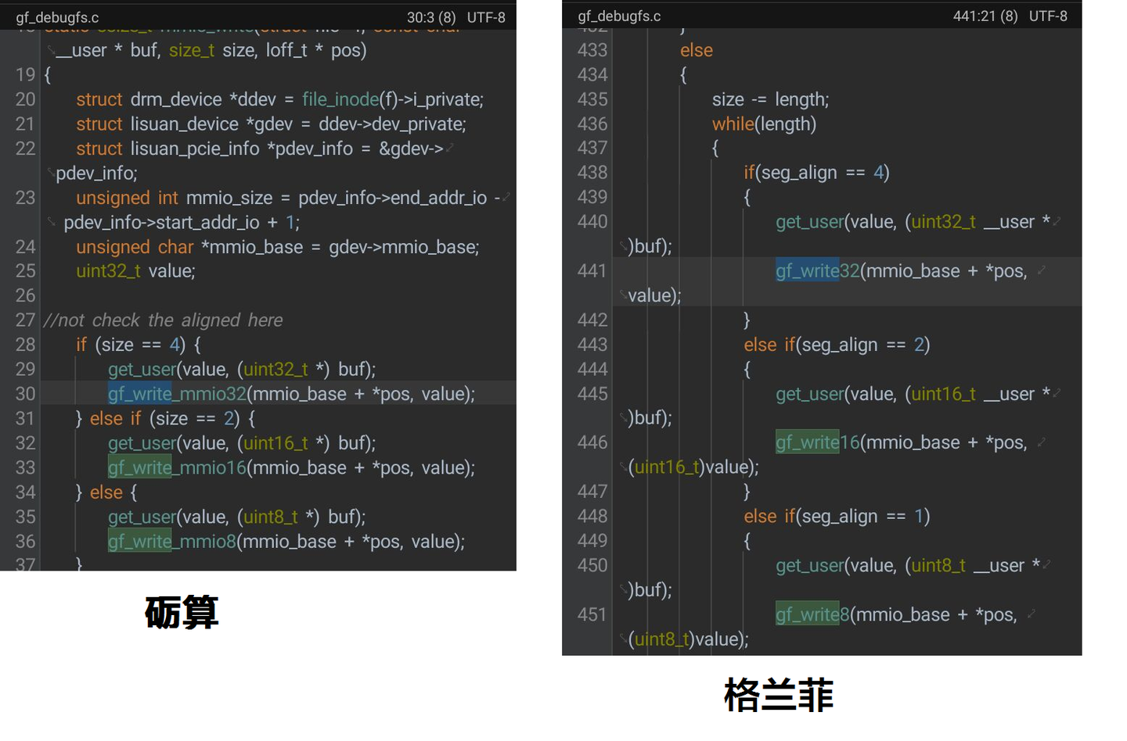Click UTF-8 encoding in the left editor
The width and height of the screenshot is (1127, 741).
point(486,17)
